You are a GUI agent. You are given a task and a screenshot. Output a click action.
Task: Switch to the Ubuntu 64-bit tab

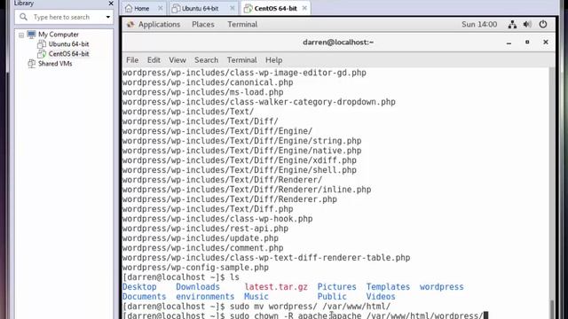pos(200,8)
